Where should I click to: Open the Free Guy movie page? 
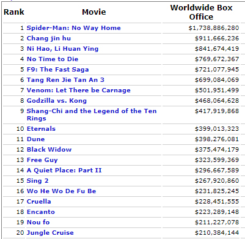pyautogui.click(x=42, y=160)
